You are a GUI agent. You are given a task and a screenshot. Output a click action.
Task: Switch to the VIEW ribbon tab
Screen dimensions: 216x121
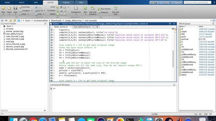click(x=81, y=2)
